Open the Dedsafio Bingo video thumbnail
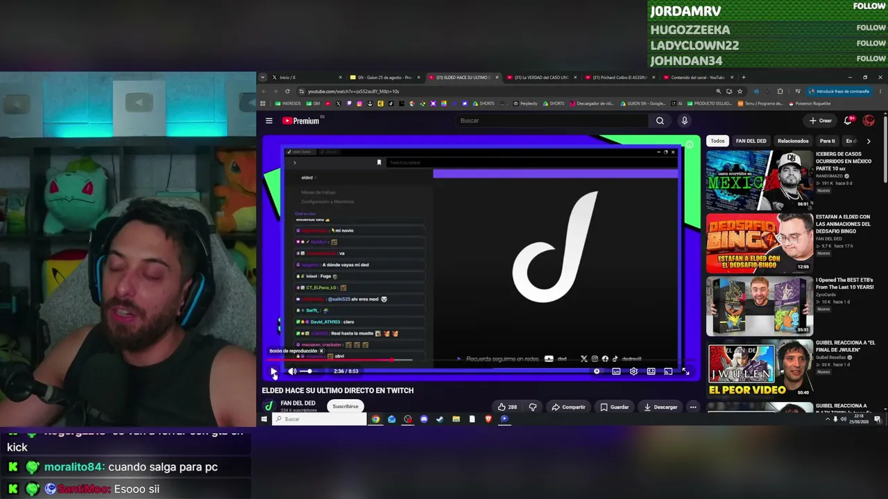This screenshot has height=499, width=888. 759,243
